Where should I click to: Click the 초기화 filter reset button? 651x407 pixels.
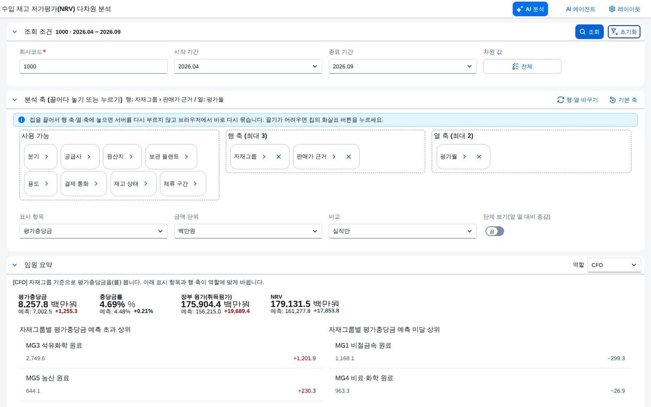coord(624,32)
